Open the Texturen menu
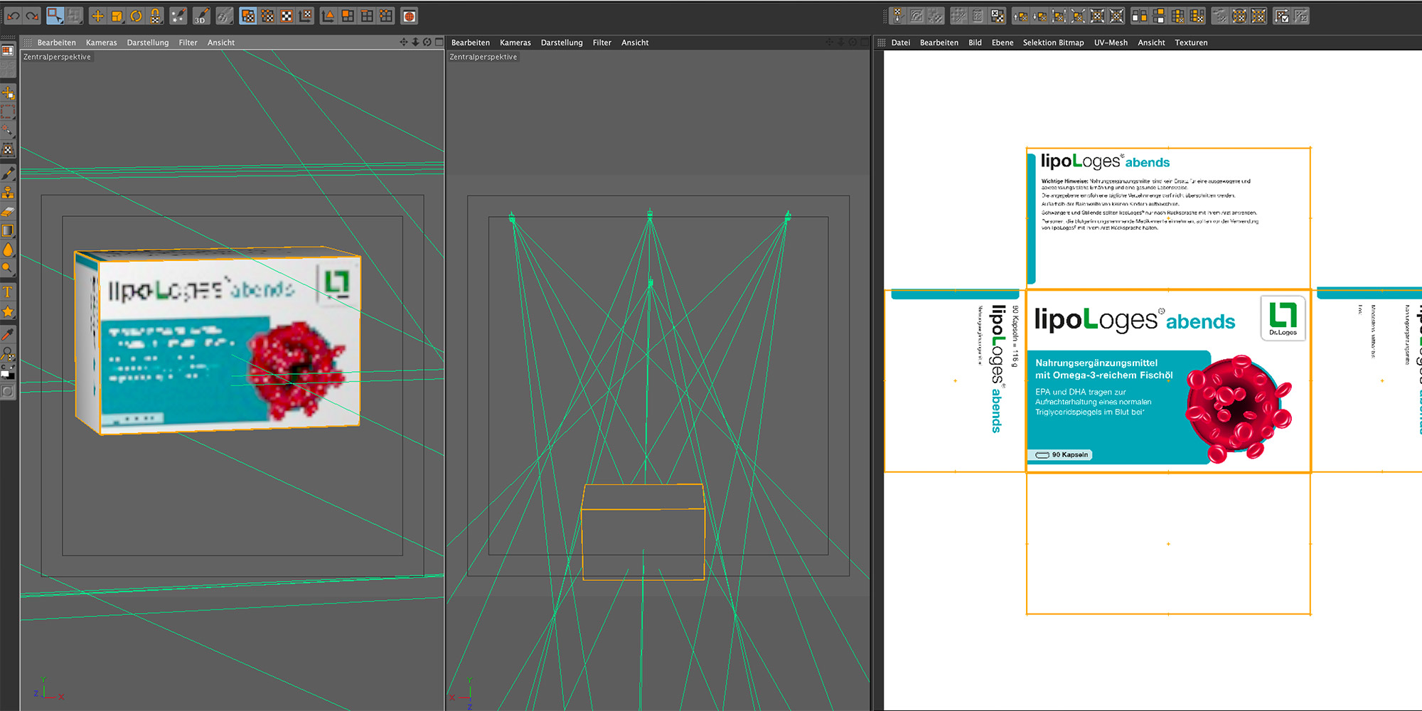The height and width of the screenshot is (711, 1422). click(1190, 43)
